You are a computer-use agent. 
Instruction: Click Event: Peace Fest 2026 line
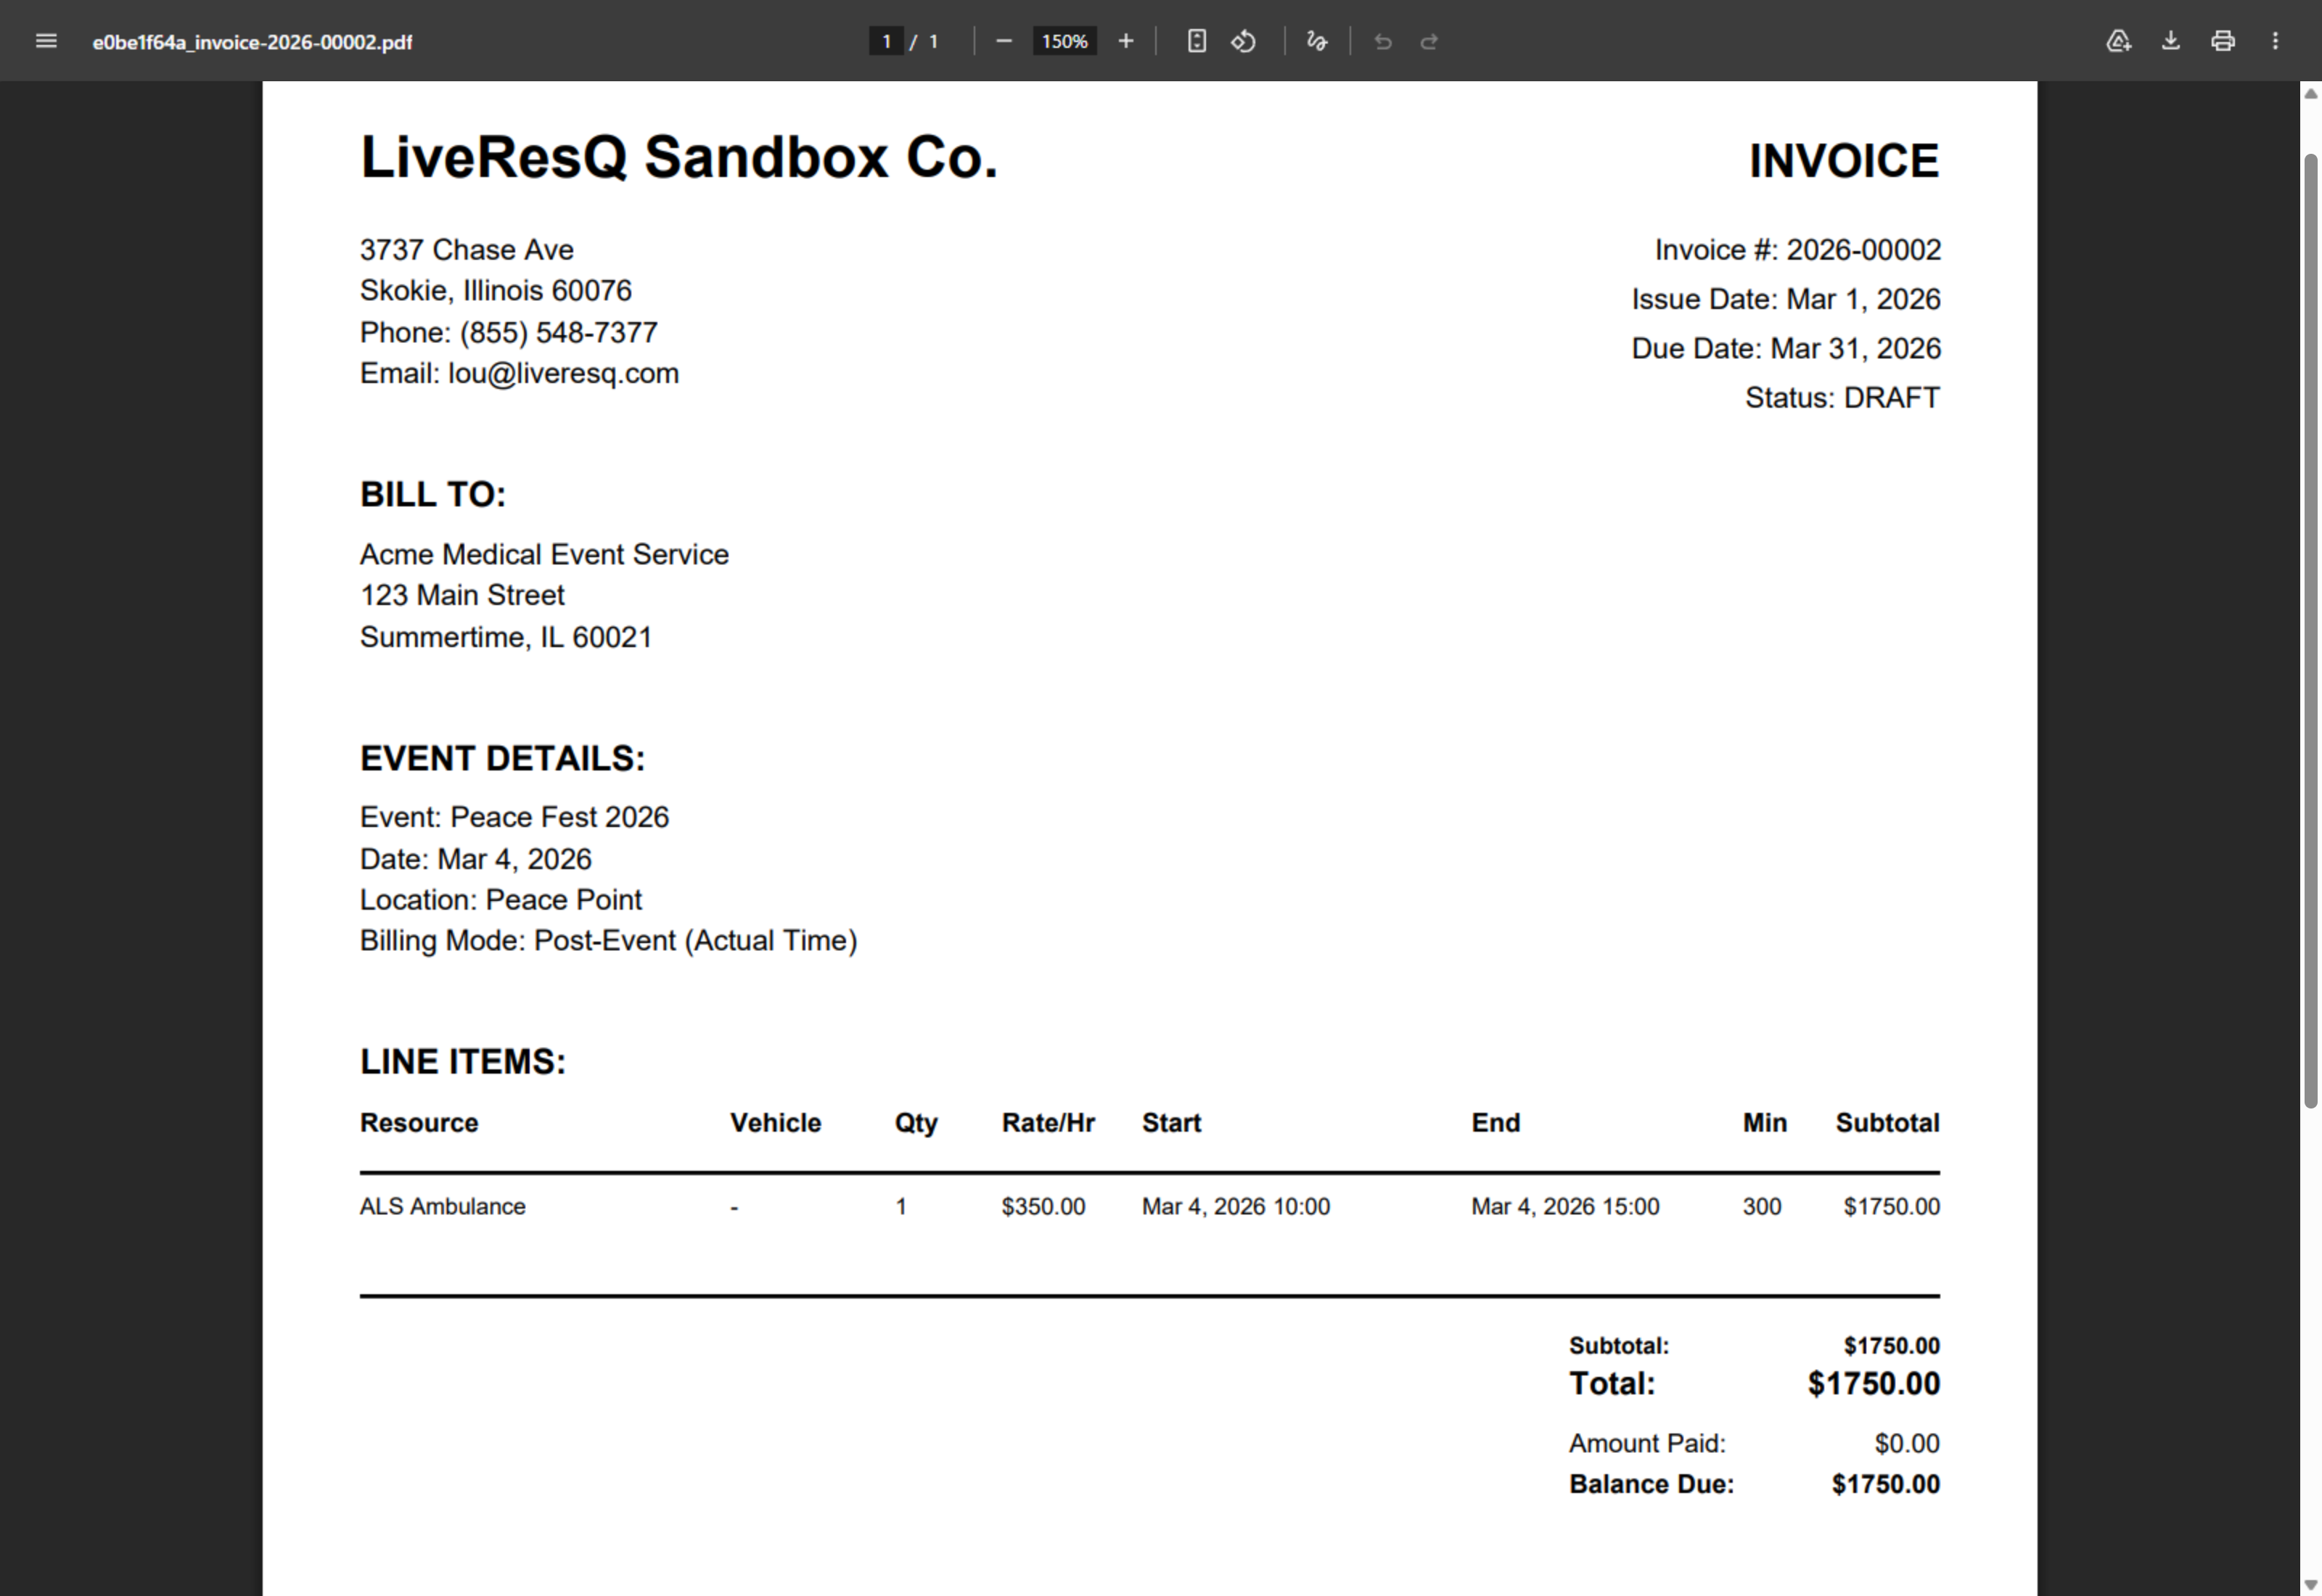pyautogui.click(x=514, y=817)
